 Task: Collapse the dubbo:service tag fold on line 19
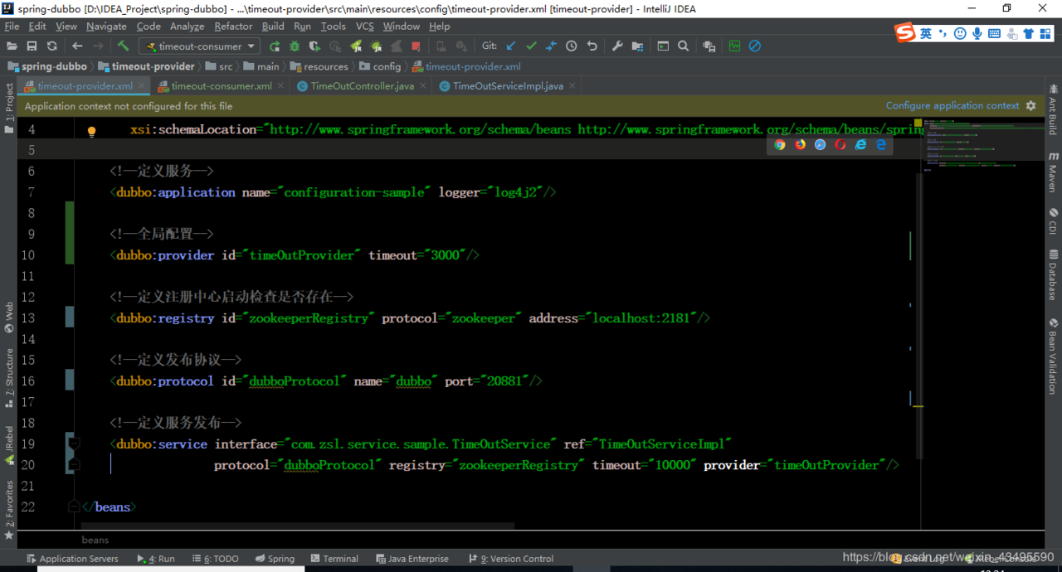74,444
